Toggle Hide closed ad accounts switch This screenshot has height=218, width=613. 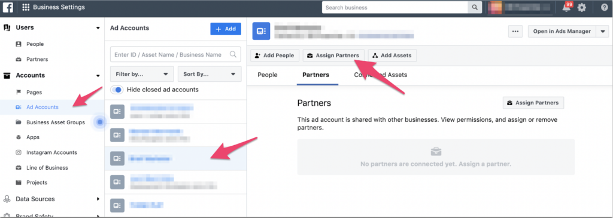[117, 90]
